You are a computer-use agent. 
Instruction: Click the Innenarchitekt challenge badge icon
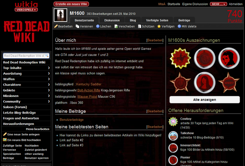(173, 148)
